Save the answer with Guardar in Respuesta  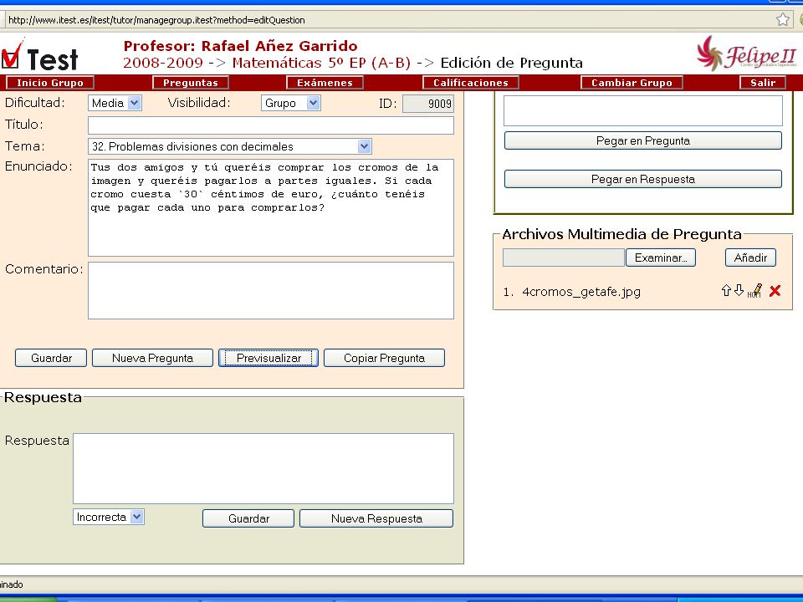(248, 518)
